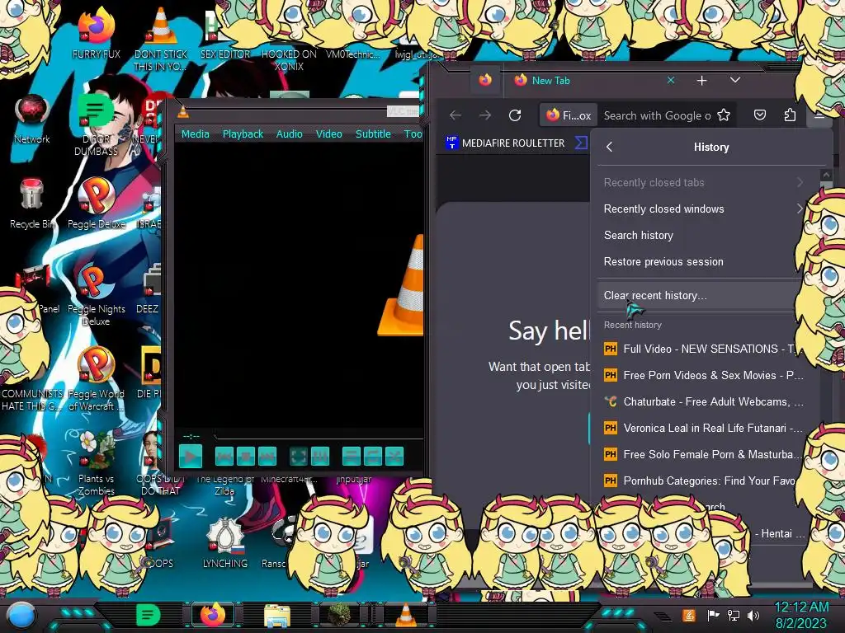
Task: Select the Plants vs Zombies desktop shortcut
Action: [x=96, y=463]
